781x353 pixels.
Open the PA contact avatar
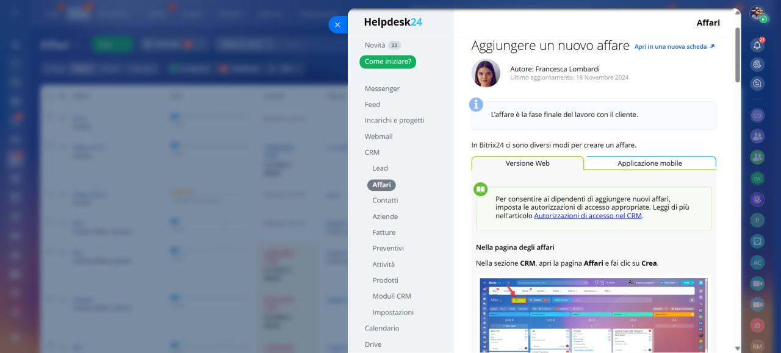tap(757, 179)
